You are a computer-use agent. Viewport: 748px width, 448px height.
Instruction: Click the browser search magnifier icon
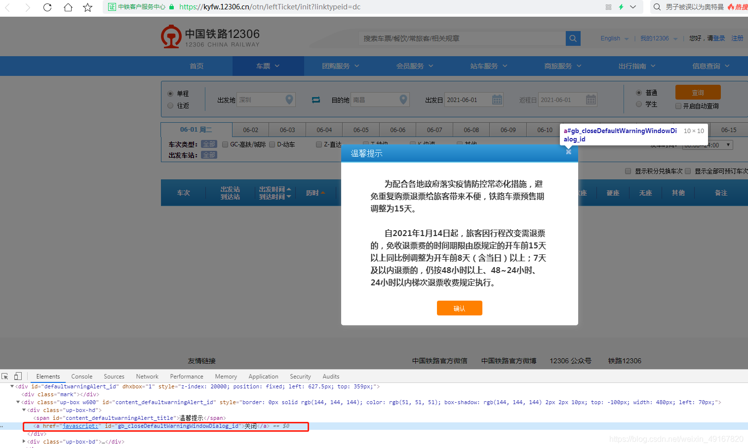657,7
